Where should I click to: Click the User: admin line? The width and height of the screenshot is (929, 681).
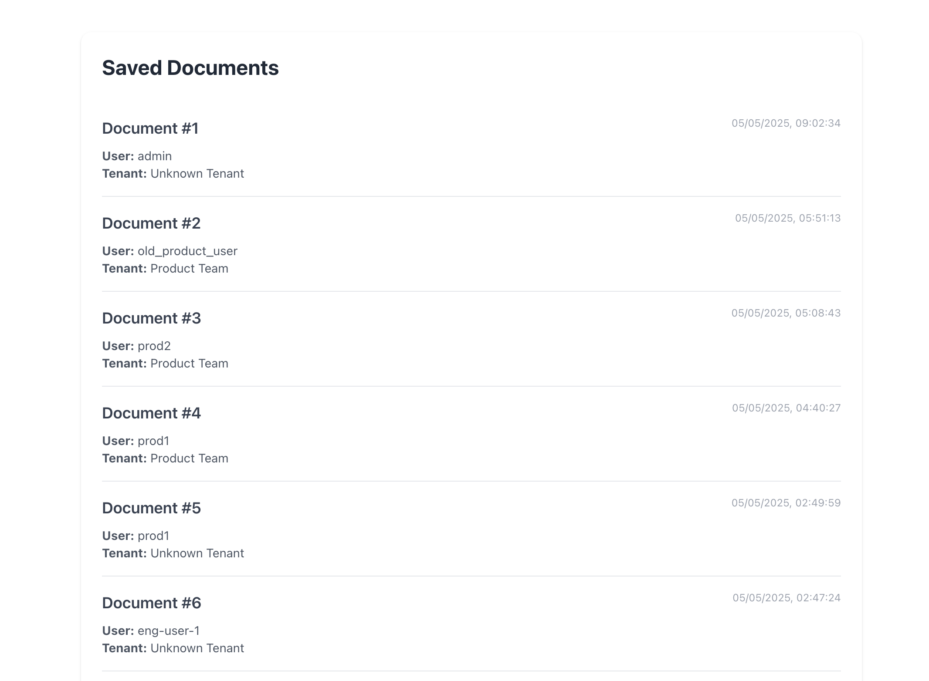pyautogui.click(x=137, y=156)
